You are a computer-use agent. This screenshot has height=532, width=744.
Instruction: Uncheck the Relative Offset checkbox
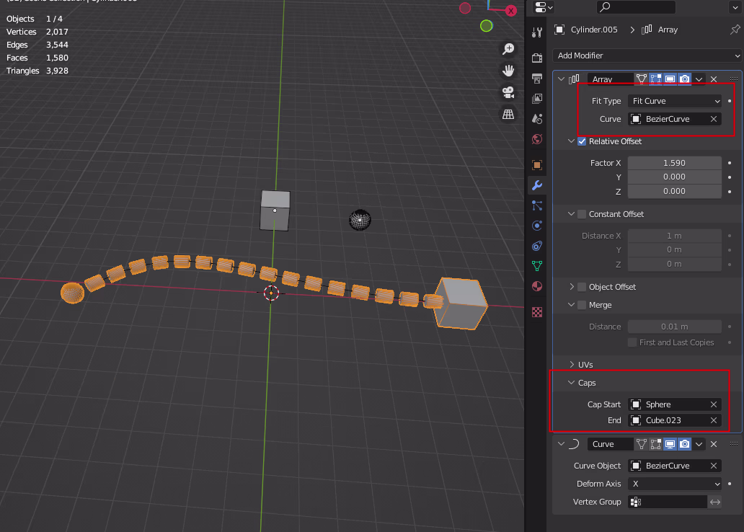click(582, 141)
